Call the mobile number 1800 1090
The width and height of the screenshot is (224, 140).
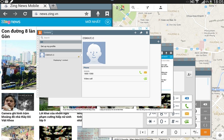click(141, 72)
